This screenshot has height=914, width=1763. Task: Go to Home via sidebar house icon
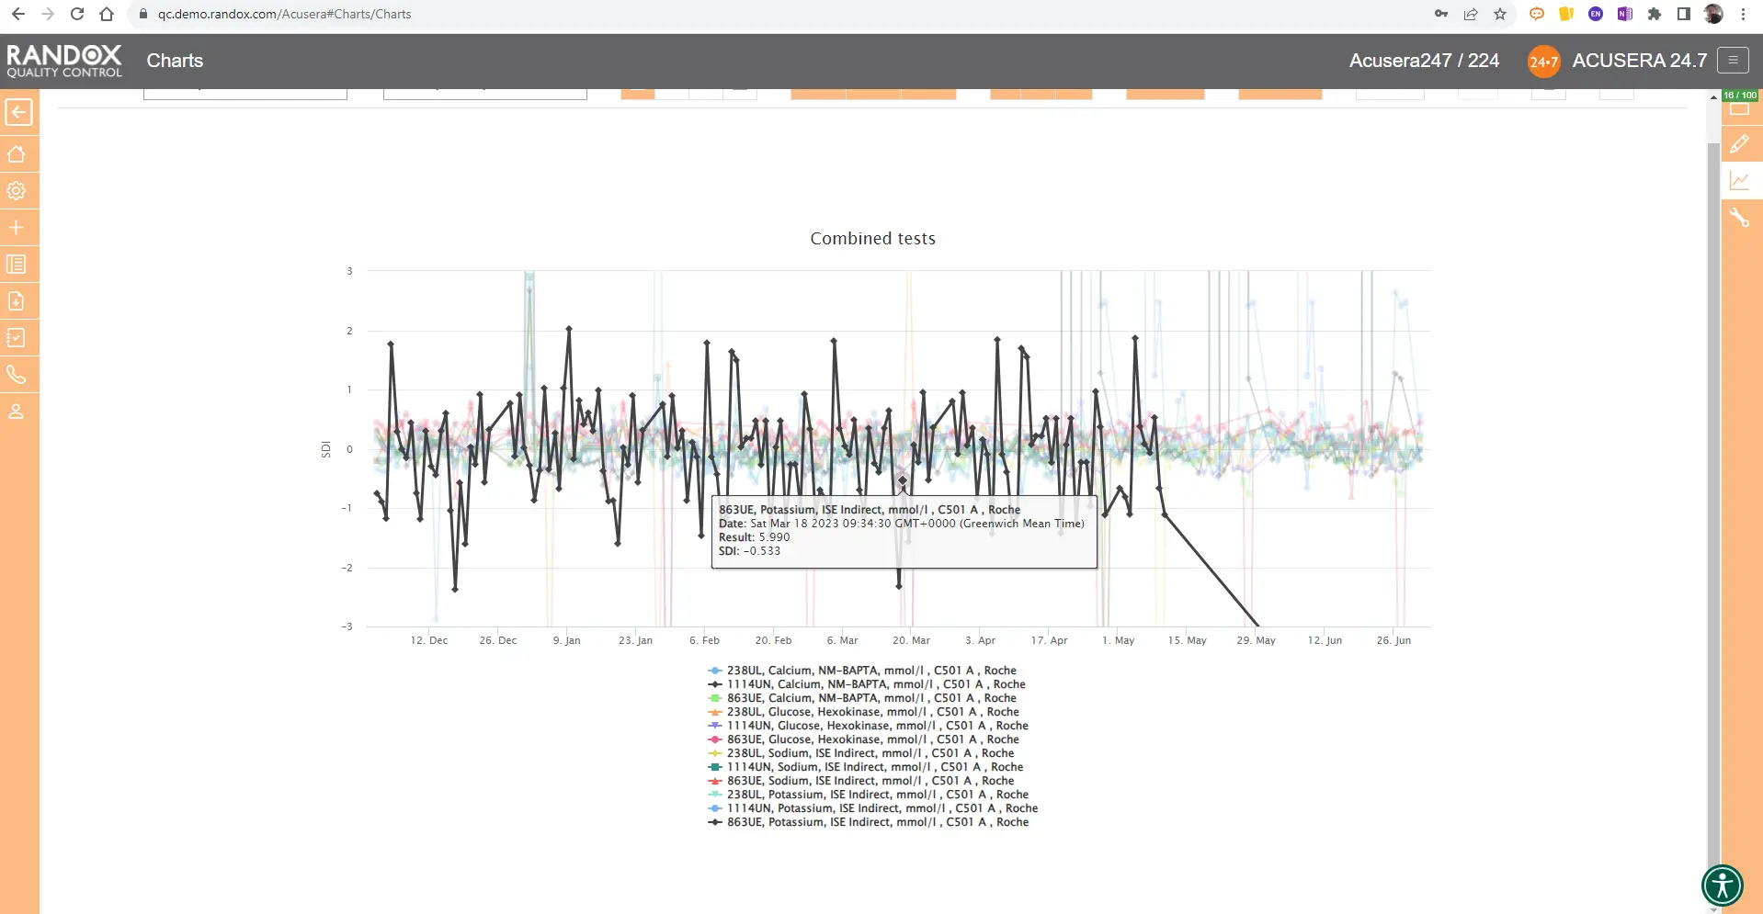pyautogui.click(x=17, y=154)
